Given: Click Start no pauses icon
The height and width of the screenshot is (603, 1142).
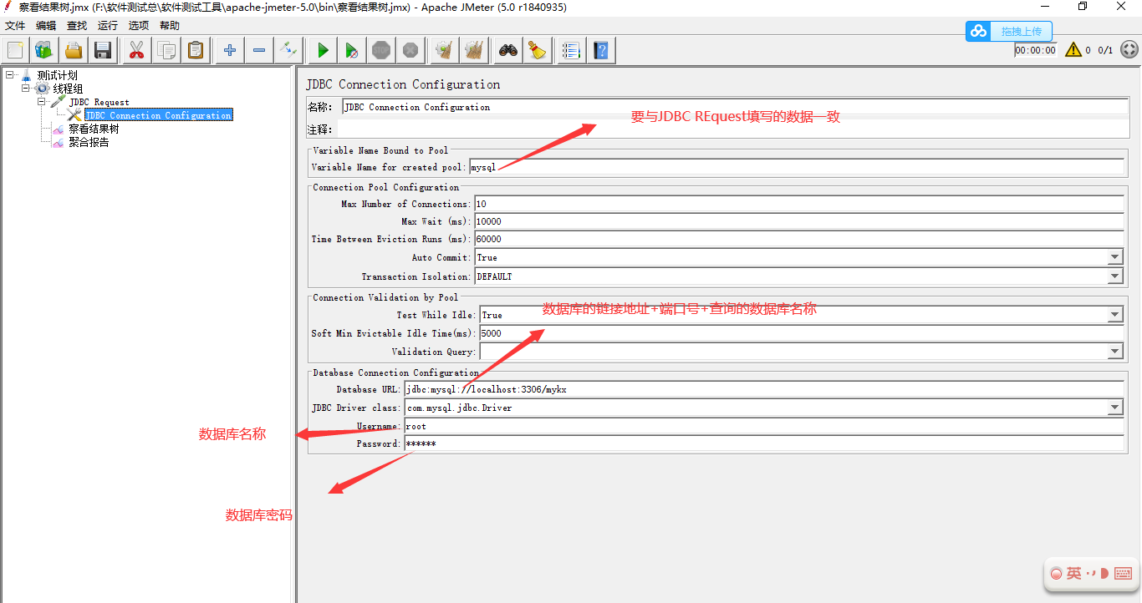Looking at the screenshot, I should 352,50.
